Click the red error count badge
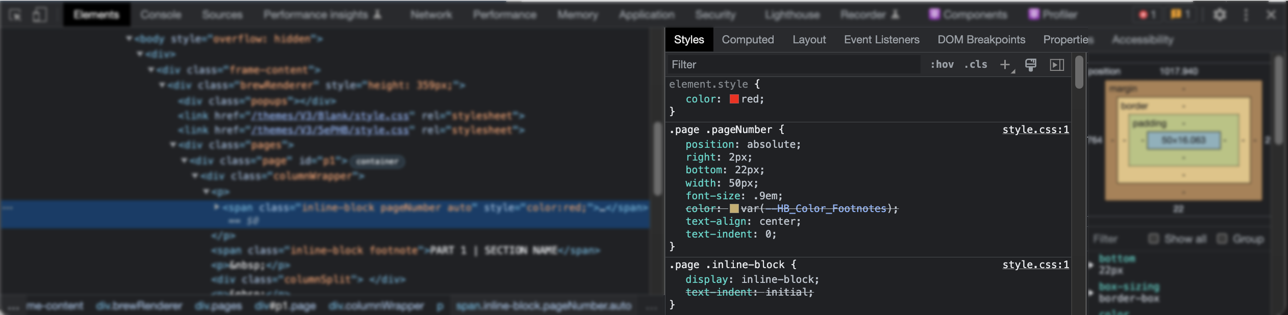This screenshot has width=1288, height=315. tap(1147, 15)
